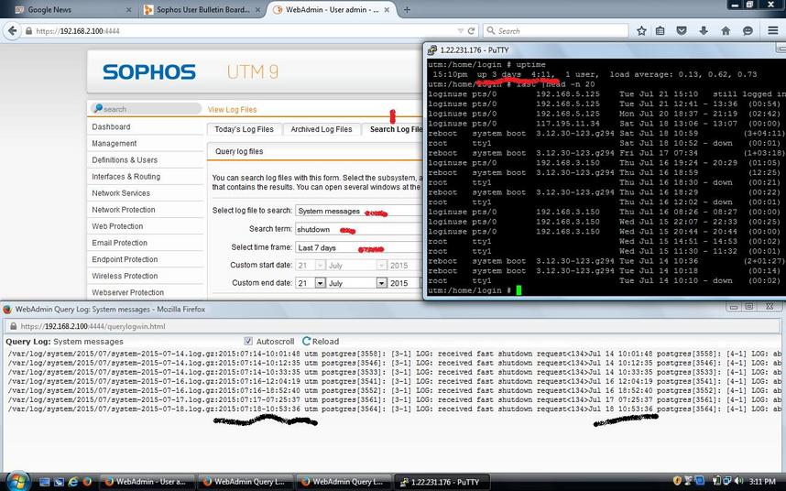Click the Firefox back arrow button

12,30
